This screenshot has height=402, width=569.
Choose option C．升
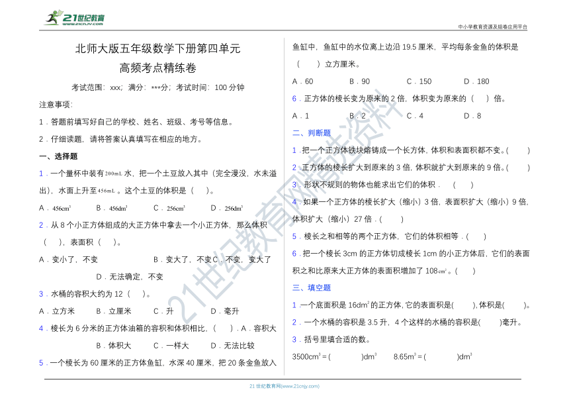click(x=163, y=311)
